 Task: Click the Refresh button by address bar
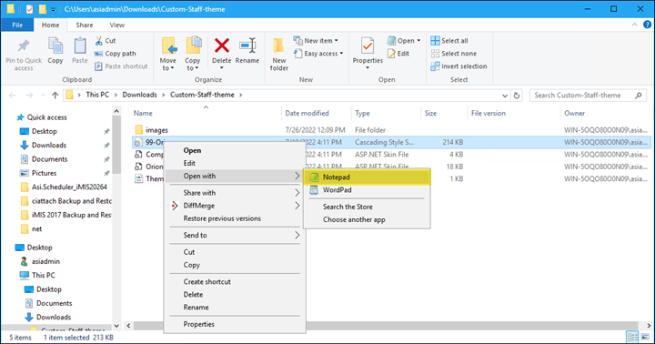coord(517,96)
